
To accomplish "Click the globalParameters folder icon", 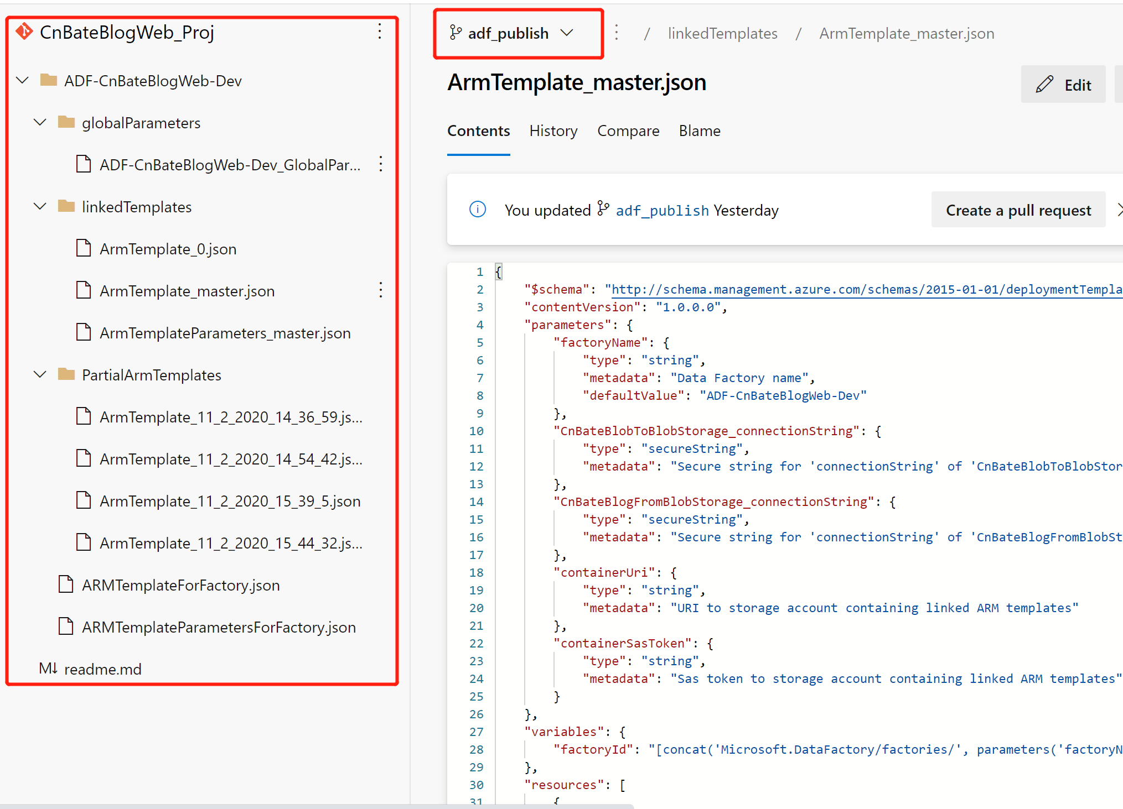I will coord(66,122).
